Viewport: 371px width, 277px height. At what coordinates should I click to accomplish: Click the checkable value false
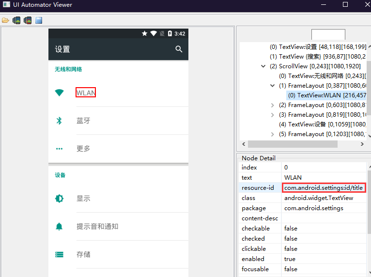[291, 229]
